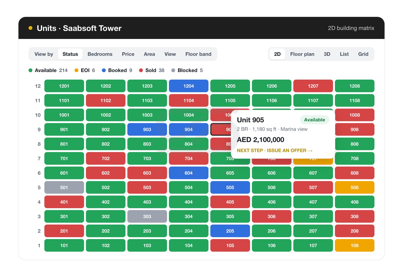Select booked unit 904
This screenshot has width=403, height=277.
189,129
